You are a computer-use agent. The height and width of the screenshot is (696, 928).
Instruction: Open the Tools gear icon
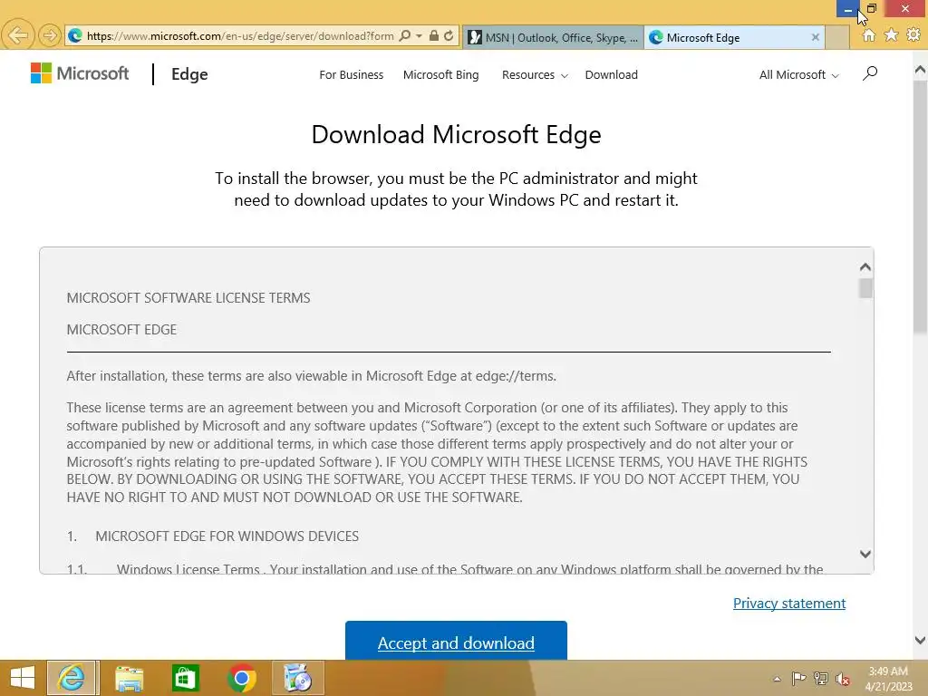[x=913, y=35]
